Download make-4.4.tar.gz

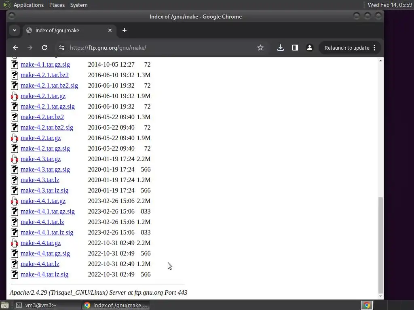pyautogui.click(x=41, y=243)
